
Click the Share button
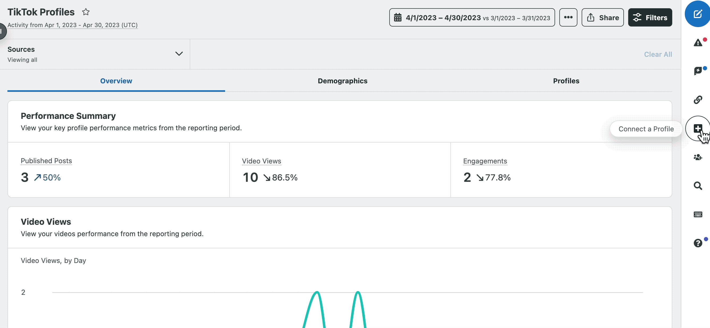(602, 17)
